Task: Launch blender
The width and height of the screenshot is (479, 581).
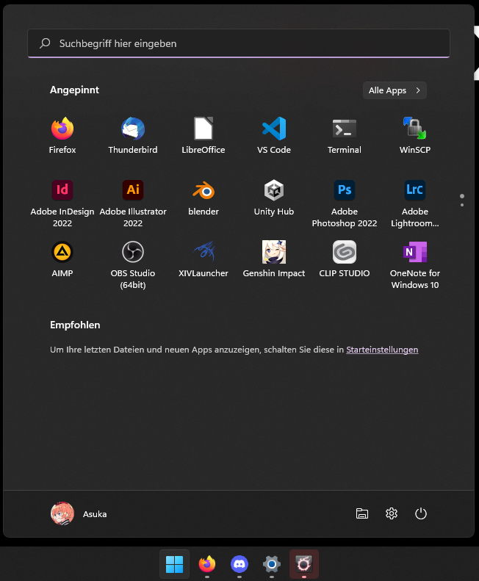Action: (204, 198)
